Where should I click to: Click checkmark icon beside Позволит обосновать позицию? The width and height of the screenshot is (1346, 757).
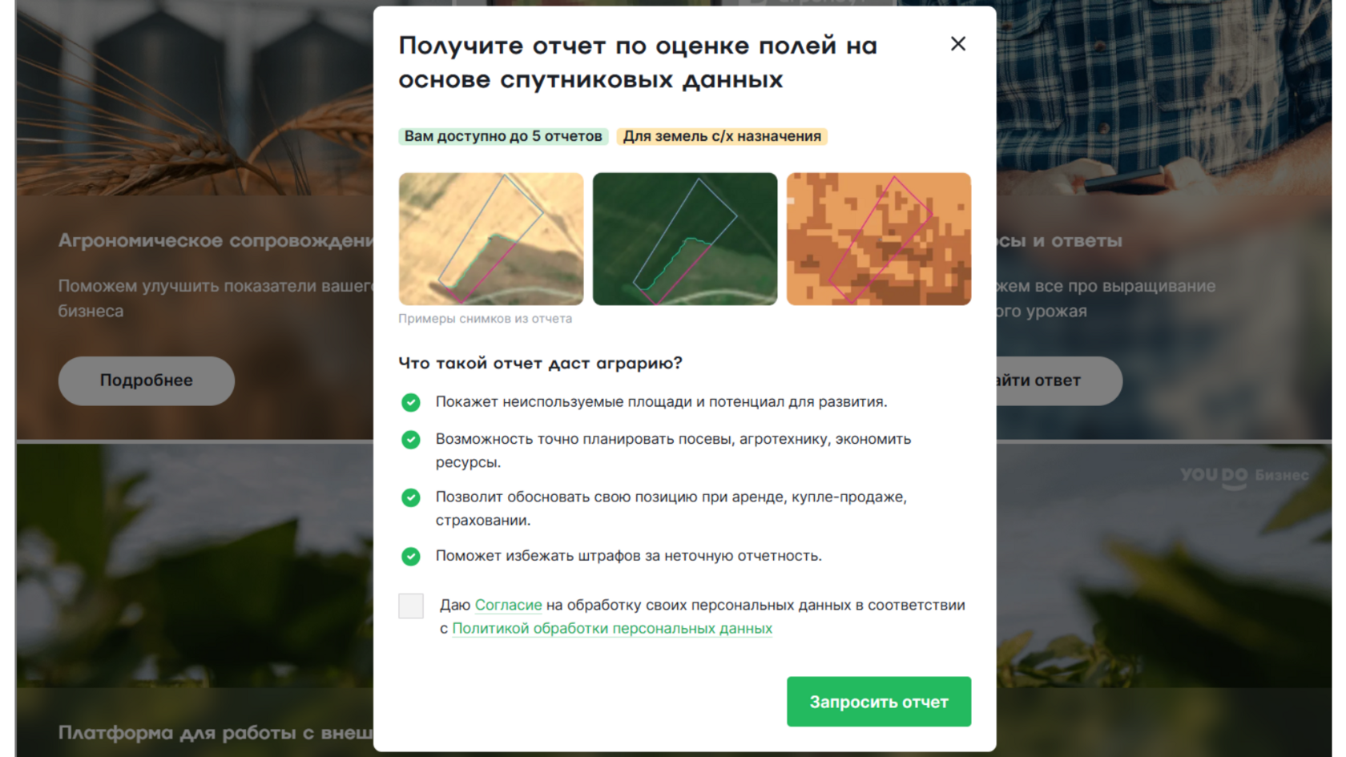[411, 497]
